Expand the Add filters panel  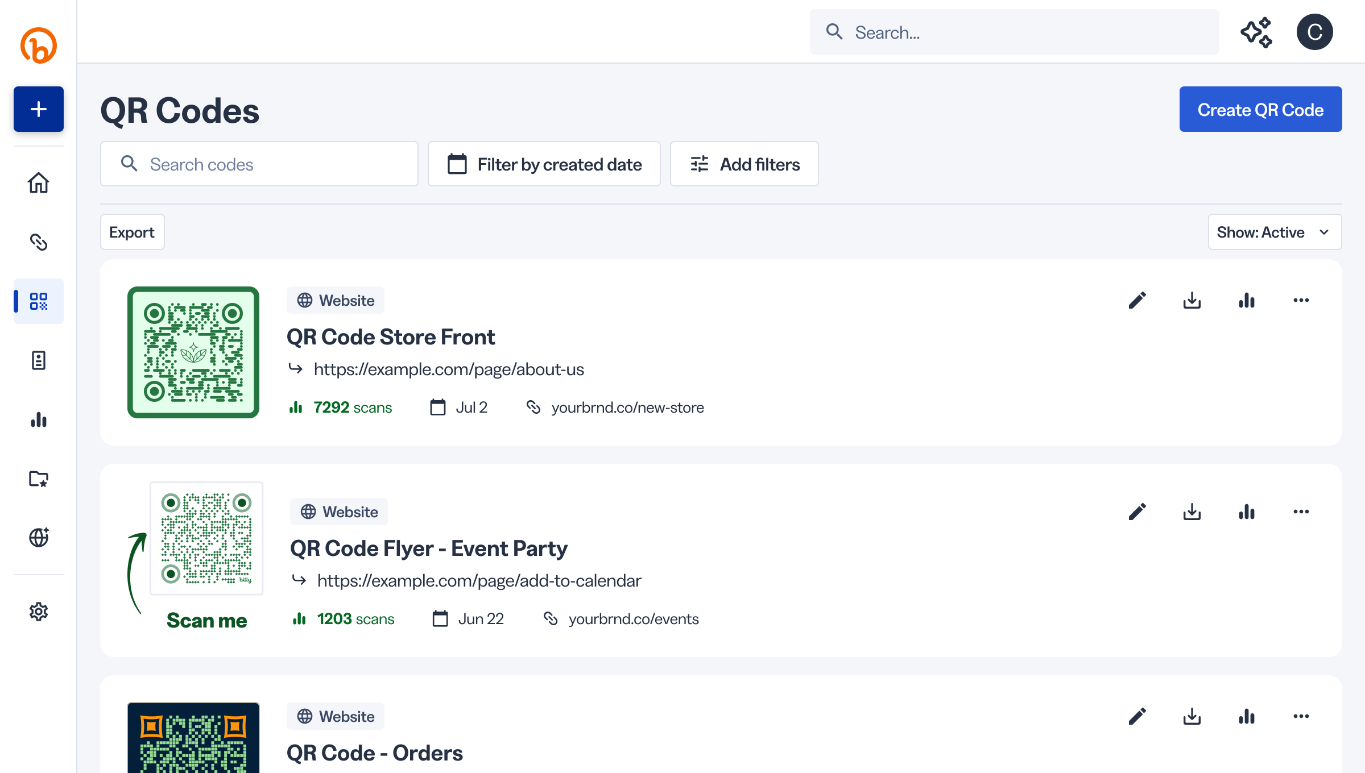(x=744, y=164)
